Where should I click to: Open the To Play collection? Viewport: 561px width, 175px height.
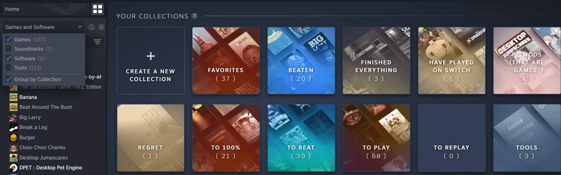(376, 138)
